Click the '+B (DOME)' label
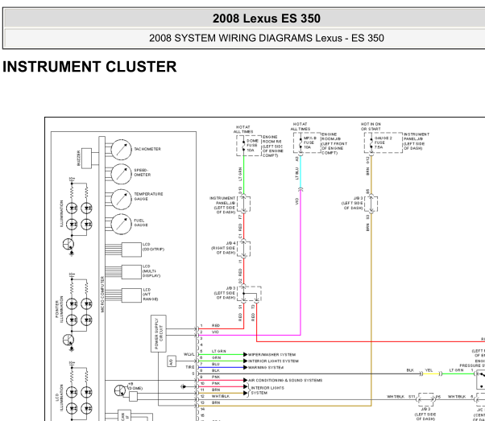This screenshot has width=485, height=421. (x=134, y=386)
